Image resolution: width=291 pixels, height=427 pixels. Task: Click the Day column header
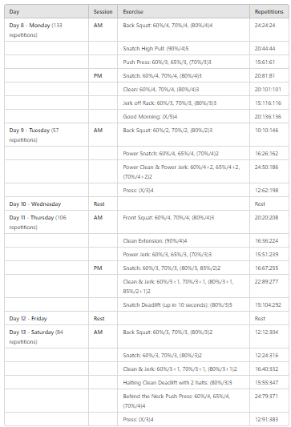46,12
